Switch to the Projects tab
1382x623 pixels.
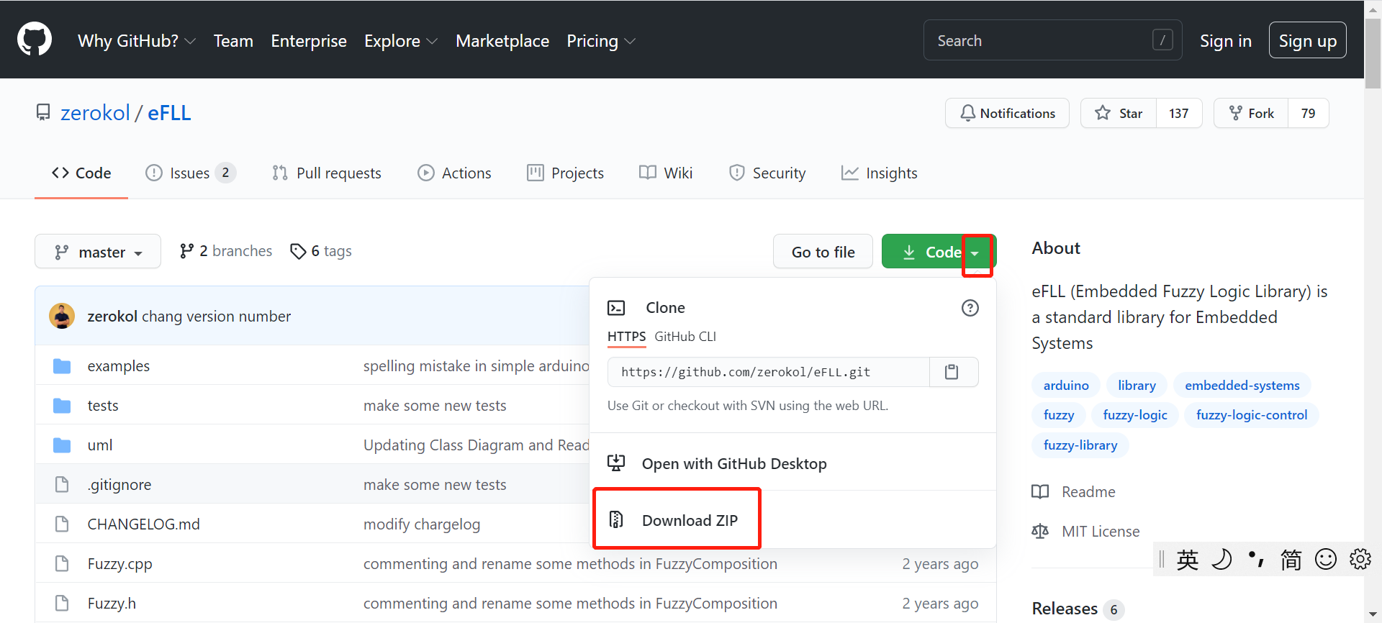pos(565,173)
